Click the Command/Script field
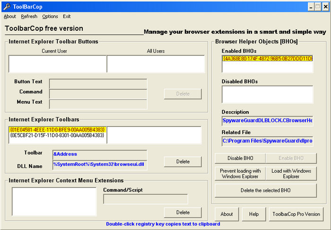 coord(146,199)
